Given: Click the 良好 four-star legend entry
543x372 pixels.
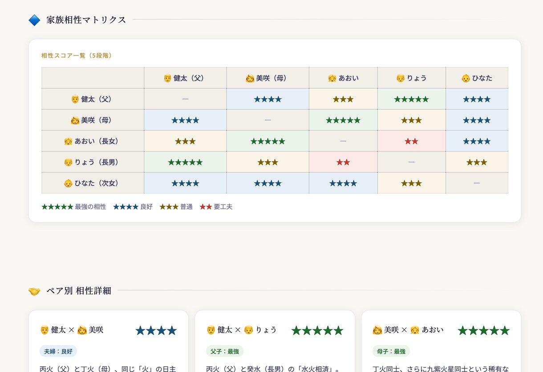Looking at the screenshot, I should point(133,207).
